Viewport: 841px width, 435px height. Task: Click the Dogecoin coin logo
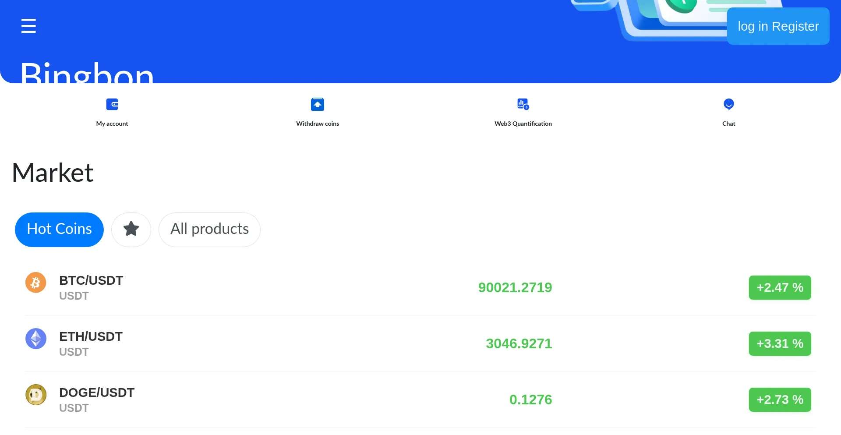36,394
